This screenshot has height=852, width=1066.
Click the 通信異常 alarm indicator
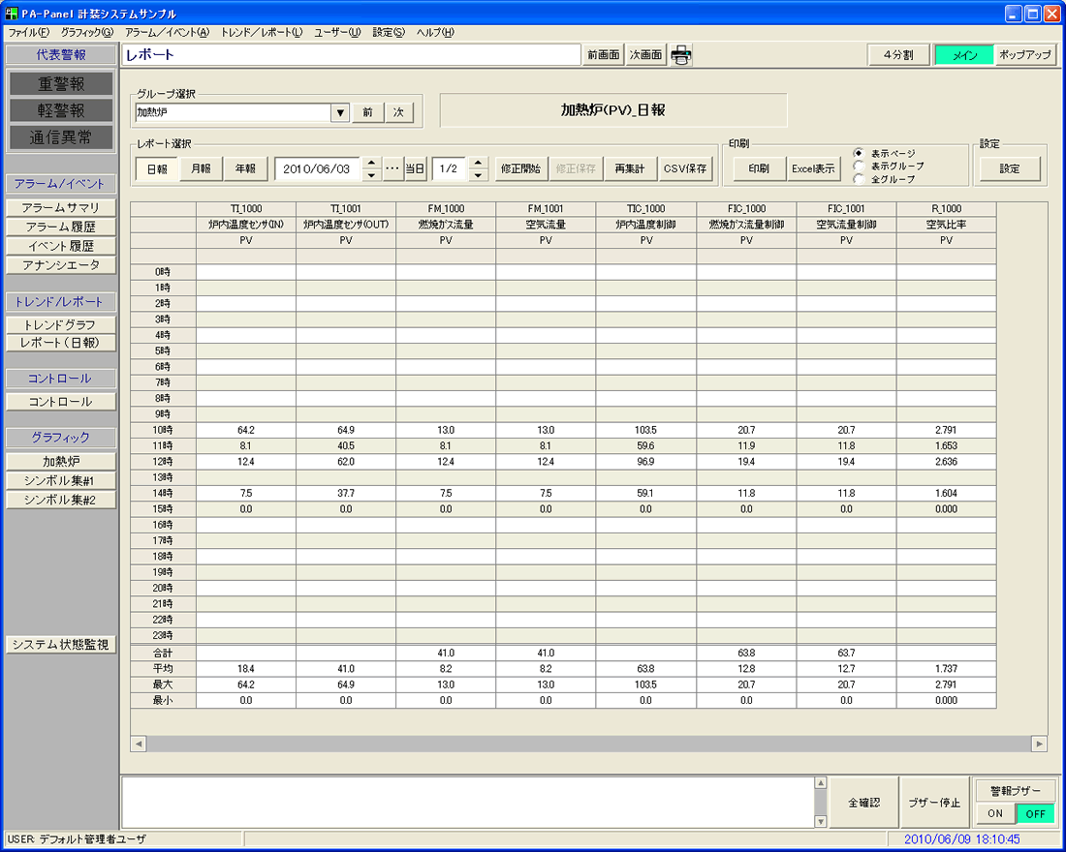[x=61, y=137]
